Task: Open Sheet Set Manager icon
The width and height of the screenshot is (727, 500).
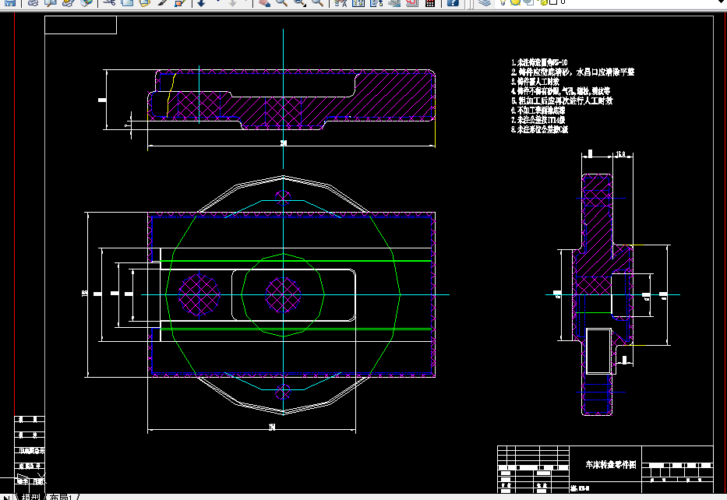Action: coord(394,3)
